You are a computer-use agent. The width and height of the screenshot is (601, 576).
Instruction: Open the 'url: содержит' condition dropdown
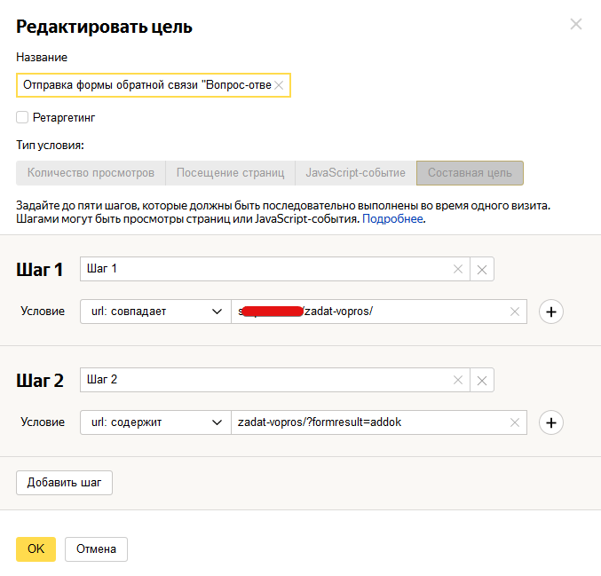pos(154,422)
